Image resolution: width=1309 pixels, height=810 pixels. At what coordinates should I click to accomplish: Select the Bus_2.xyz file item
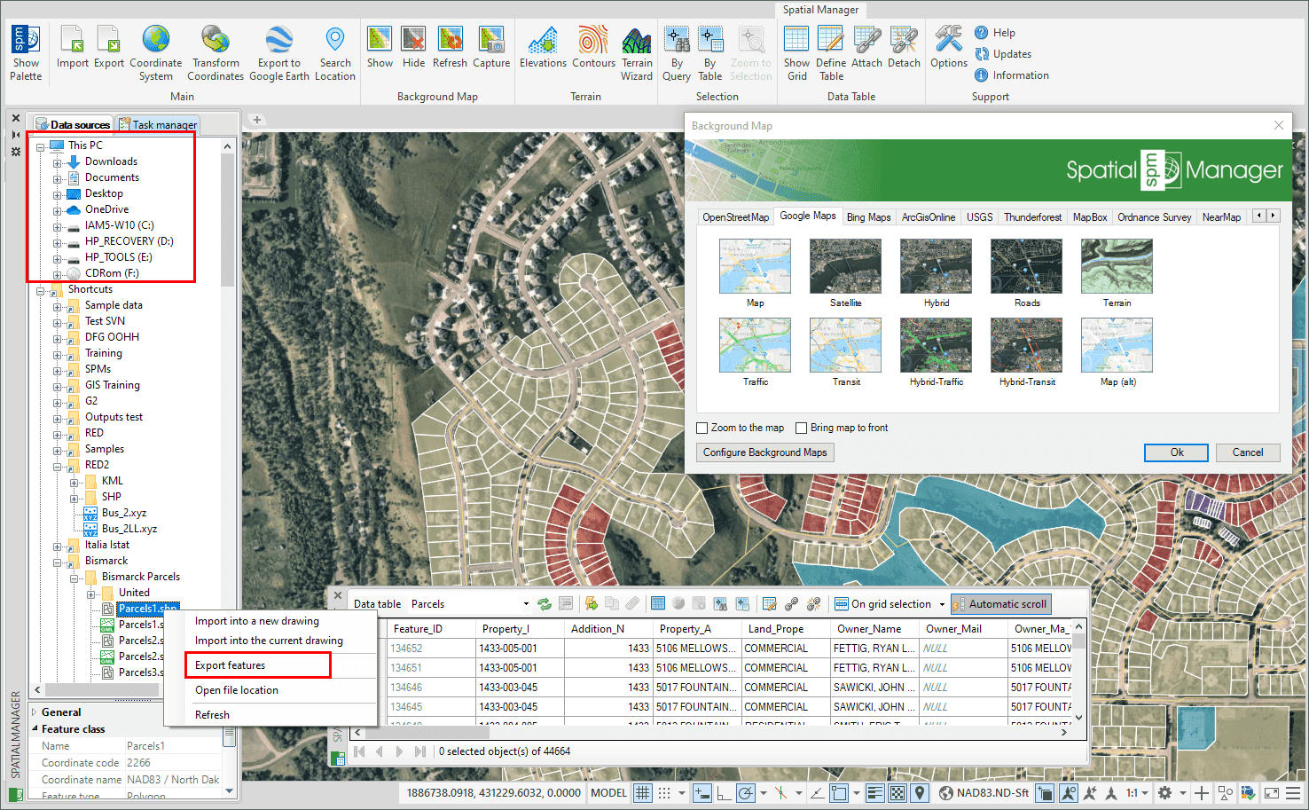123,513
